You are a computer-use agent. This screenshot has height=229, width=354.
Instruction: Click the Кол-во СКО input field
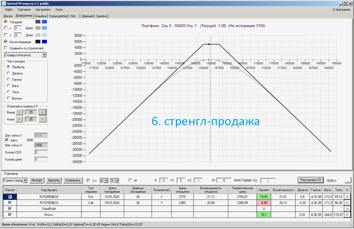pyautogui.click(x=41, y=152)
